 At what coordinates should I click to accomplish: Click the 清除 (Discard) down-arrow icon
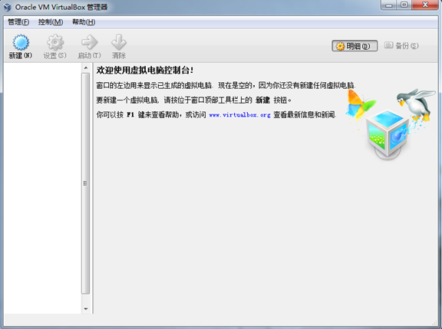[119, 42]
